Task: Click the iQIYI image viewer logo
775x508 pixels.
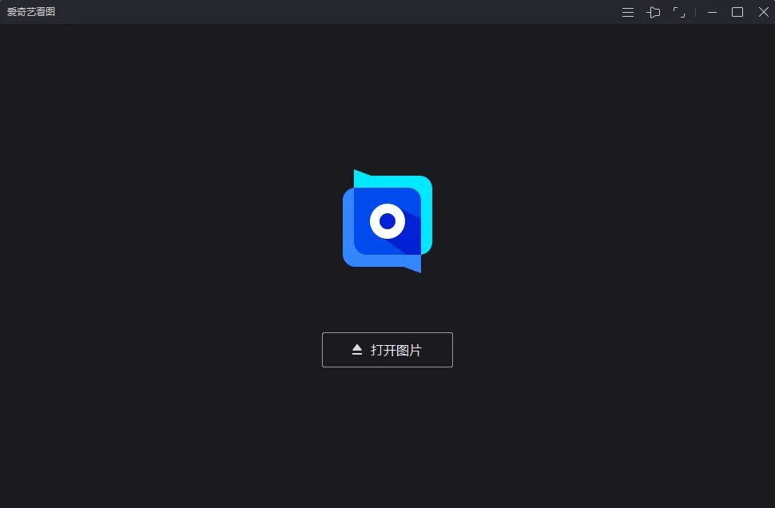Action: tap(387, 221)
